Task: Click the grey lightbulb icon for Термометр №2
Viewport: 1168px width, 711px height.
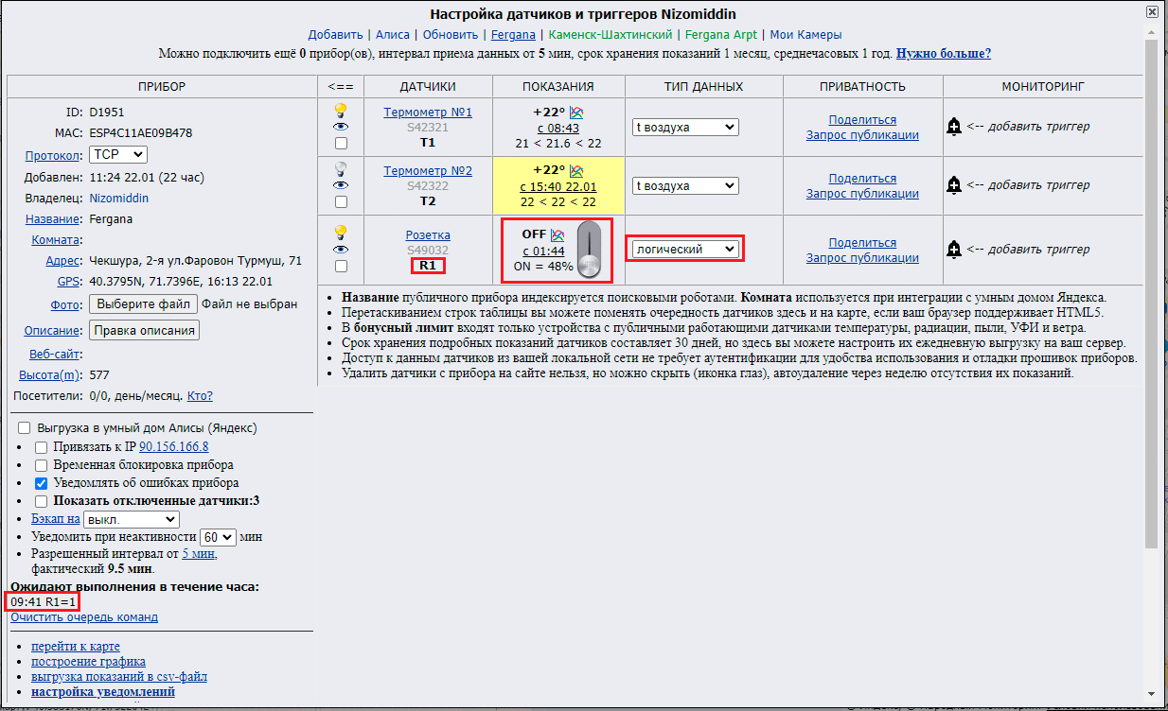Action: (341, 169)
